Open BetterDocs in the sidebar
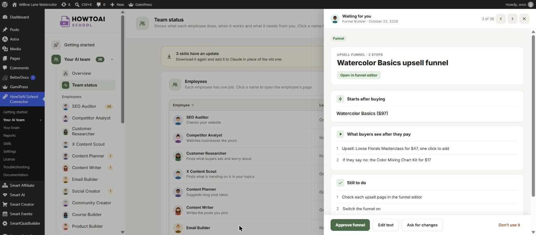Viewport: 536px width, 235px height. (x=19, y=78)
